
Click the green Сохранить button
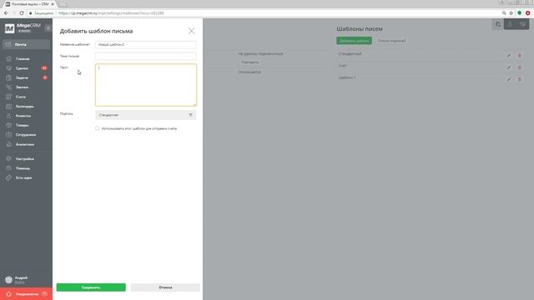pyautogui.click(x=91, y=287)
